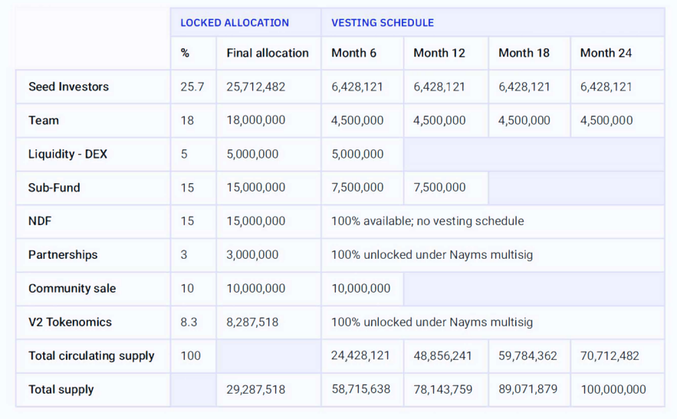677x419 pixels.
Task: Select the Month 24 column header
Action: point(606,53)
